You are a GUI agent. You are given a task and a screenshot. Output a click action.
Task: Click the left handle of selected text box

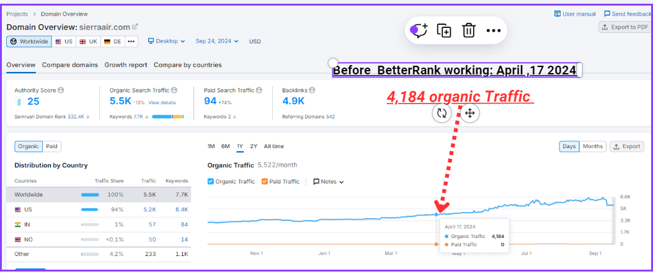(x=333, y=63)
